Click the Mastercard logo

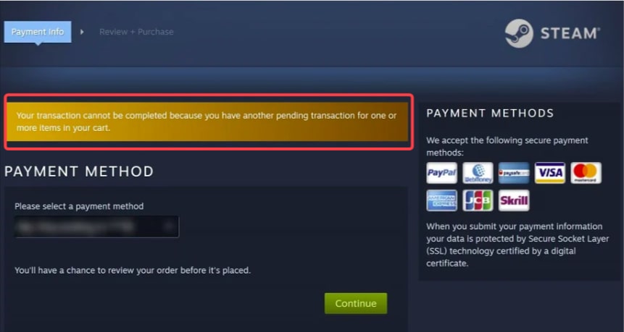(586, 173)
